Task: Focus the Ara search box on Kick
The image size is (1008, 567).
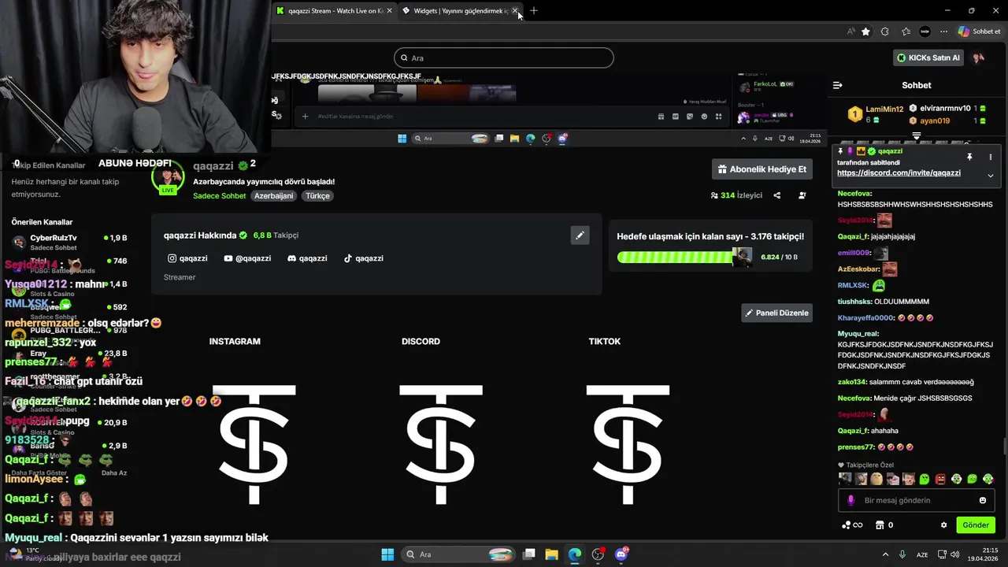Action: click(503, 57)
